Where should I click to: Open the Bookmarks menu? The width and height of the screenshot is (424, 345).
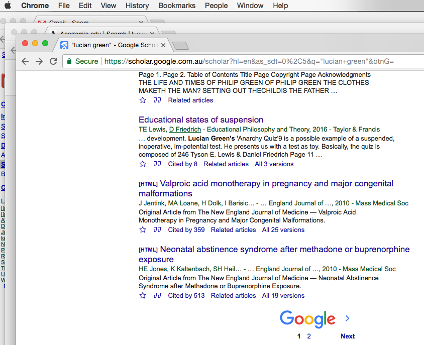tap(177, 6)
